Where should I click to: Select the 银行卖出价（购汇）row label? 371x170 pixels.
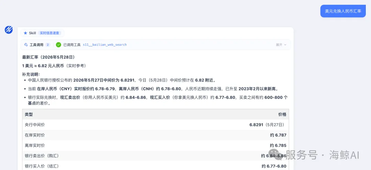[x=42, y=156]
